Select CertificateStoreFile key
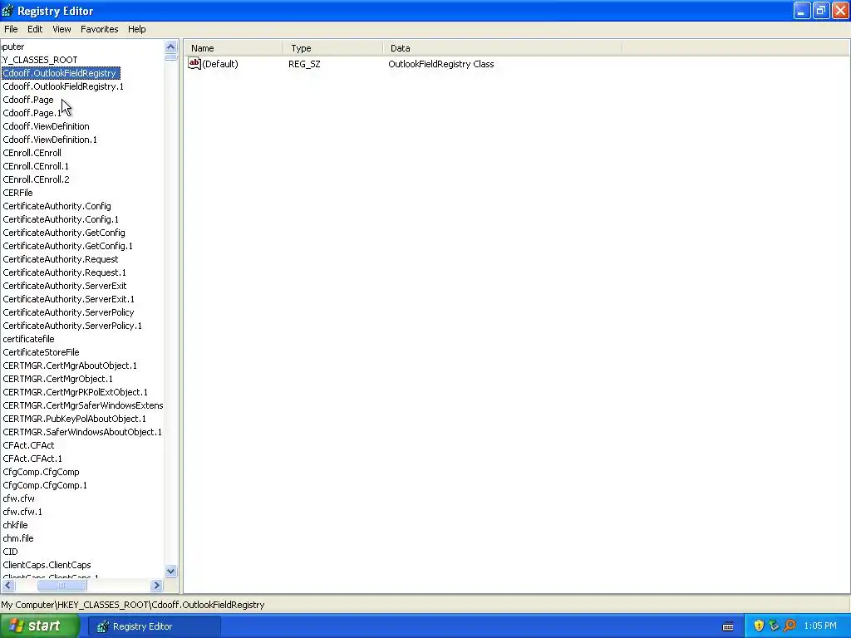The image size is (851, 638). (x=42, y=352)
